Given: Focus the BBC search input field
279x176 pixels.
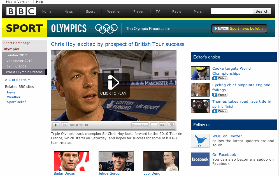Looking at the screenshot, I should [232, 11].
